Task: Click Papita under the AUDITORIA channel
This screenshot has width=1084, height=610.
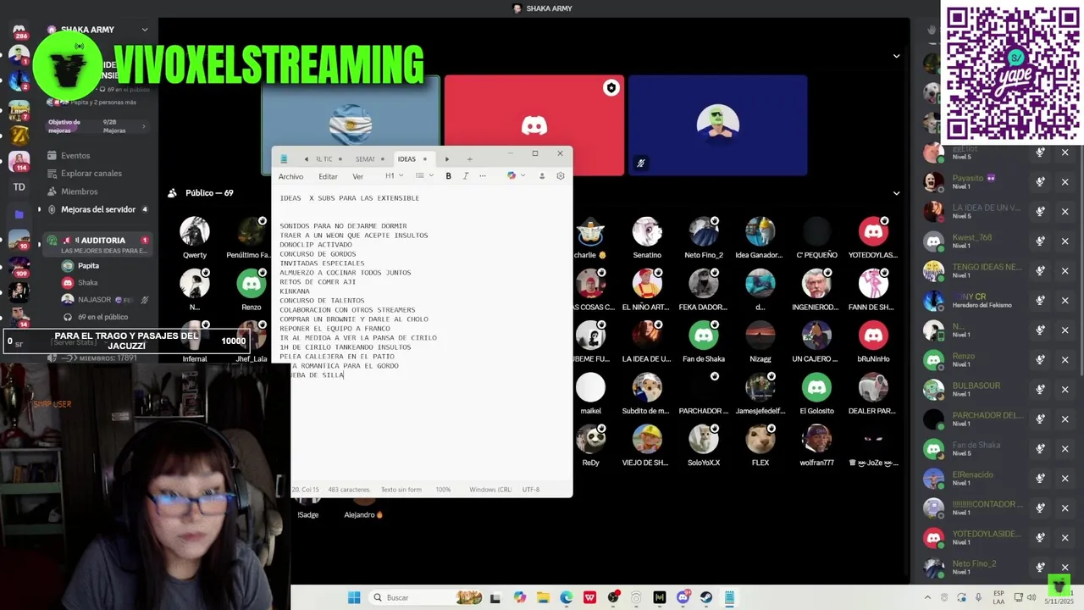Action: [x=88, y=266]
